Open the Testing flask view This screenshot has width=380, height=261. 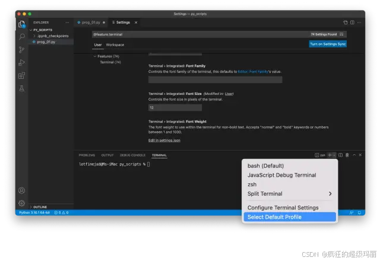[21, 88]
